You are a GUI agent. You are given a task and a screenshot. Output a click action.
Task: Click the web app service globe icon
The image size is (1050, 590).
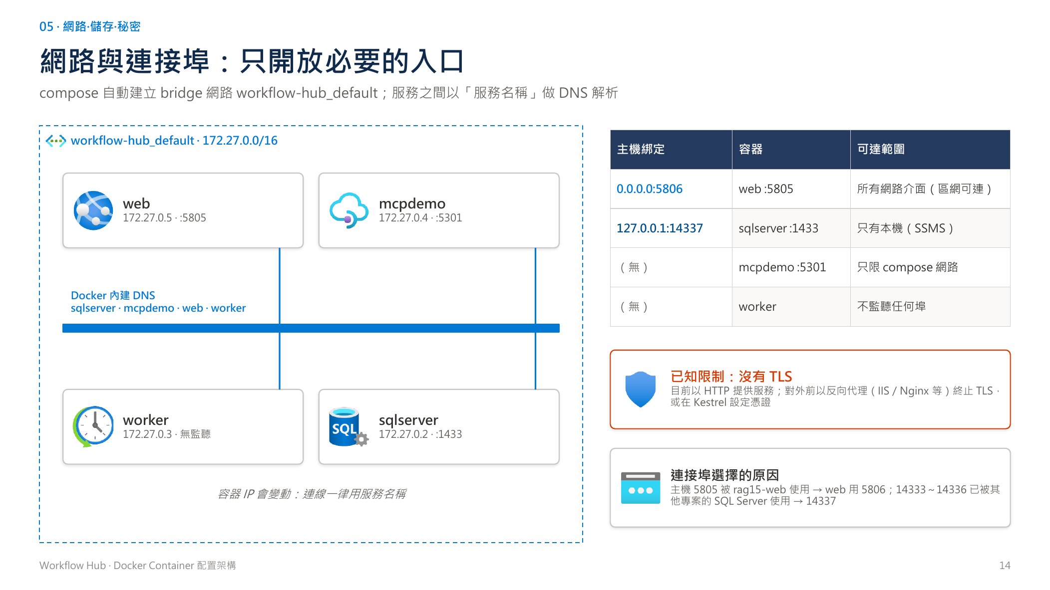click(x=93, y=210)
